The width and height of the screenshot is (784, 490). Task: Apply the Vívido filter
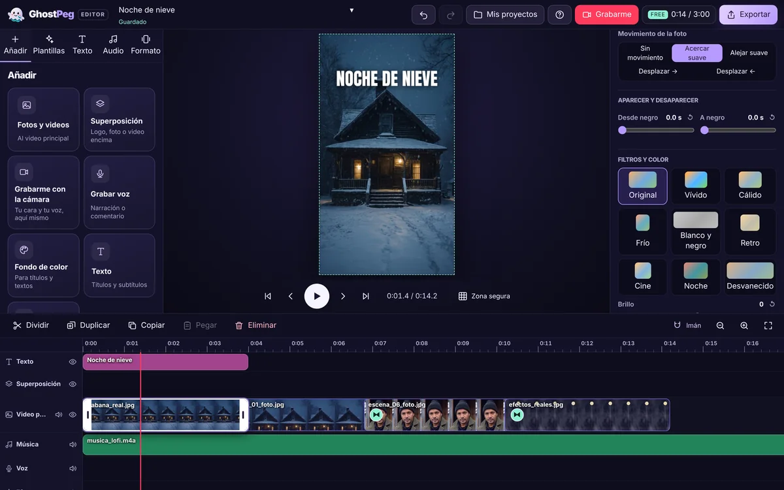click(x=696, y=186)
